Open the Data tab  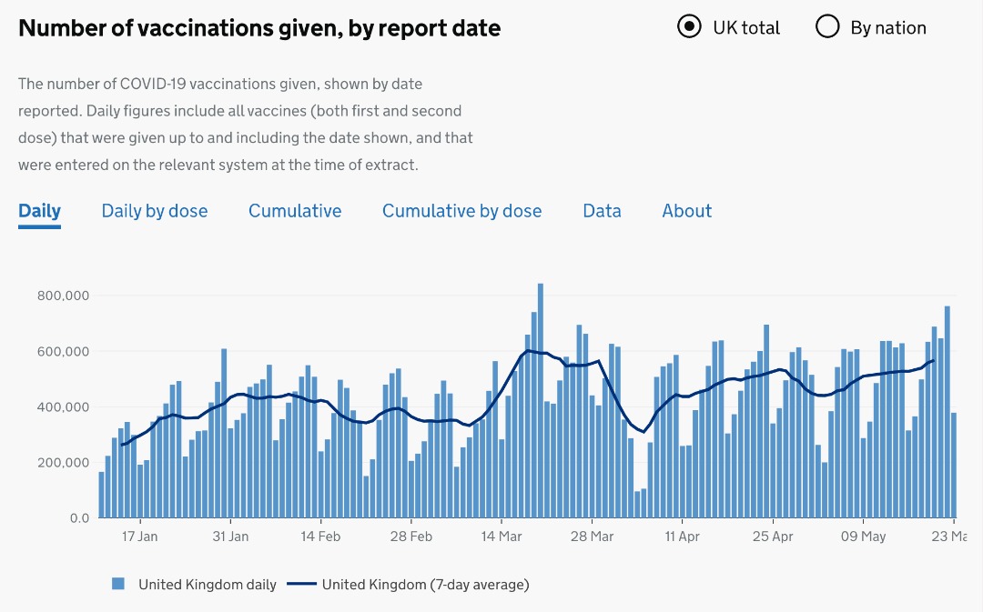pyautogui.click(x=602, y=211)
